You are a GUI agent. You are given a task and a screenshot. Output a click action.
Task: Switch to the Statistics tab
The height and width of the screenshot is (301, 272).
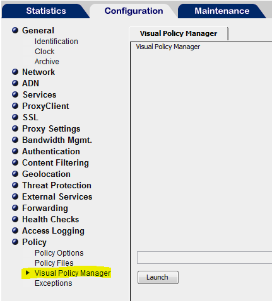[x=46, y=11]
